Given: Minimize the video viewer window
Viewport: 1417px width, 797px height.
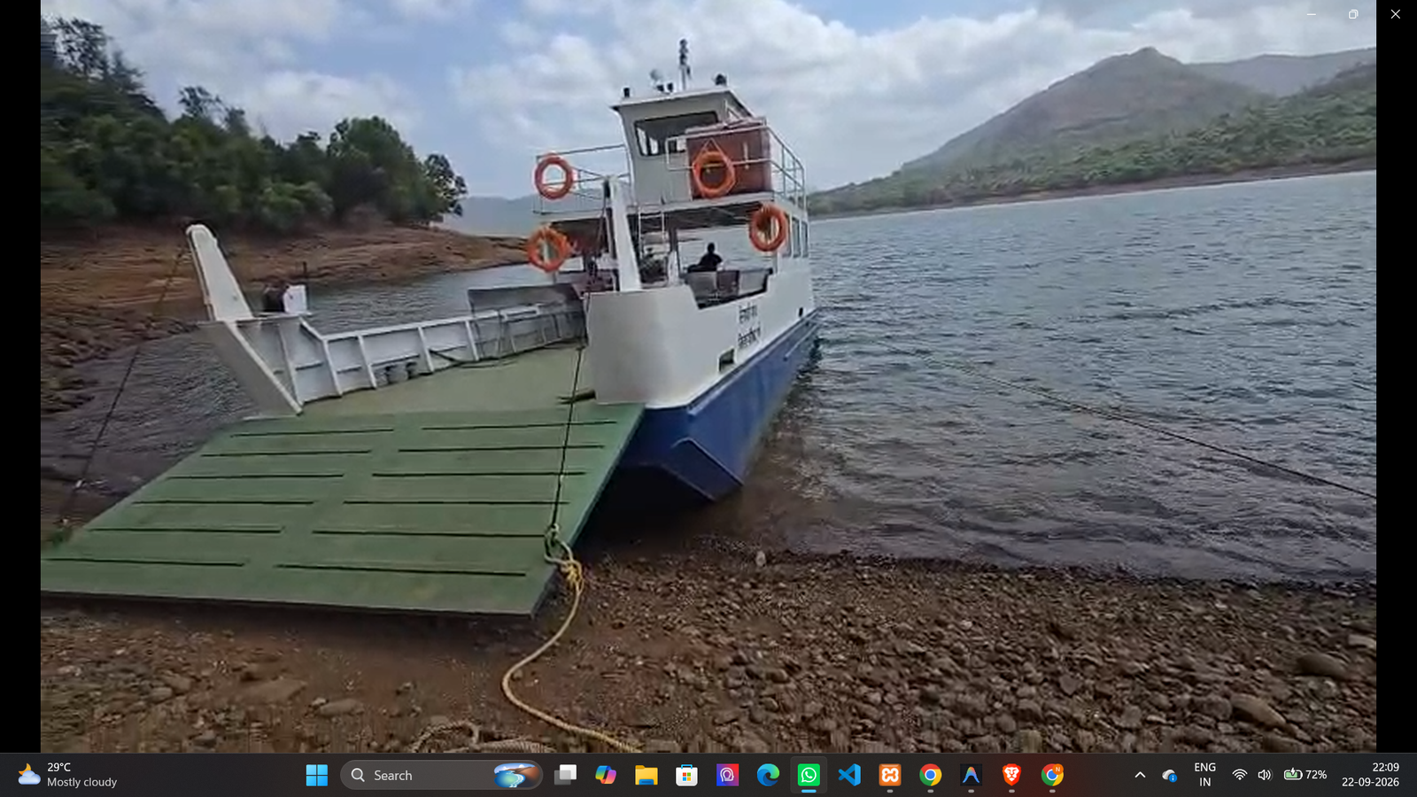Looking at the screenshot, I should pyautogui.click(x=1312, y=14).
